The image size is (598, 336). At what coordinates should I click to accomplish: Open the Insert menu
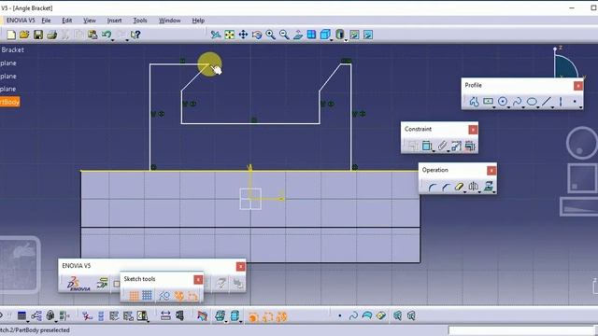coord(114,21)
